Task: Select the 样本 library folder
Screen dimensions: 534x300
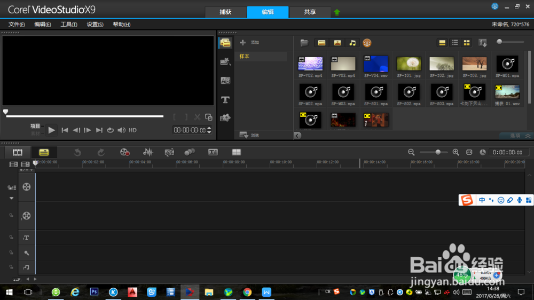Action: [261, 56]
